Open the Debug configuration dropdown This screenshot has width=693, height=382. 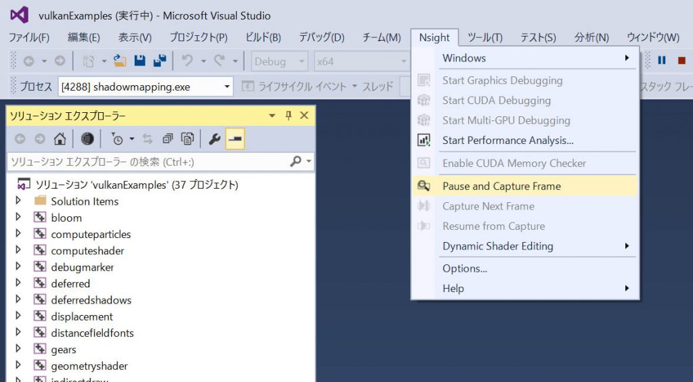tap(280, 62)
